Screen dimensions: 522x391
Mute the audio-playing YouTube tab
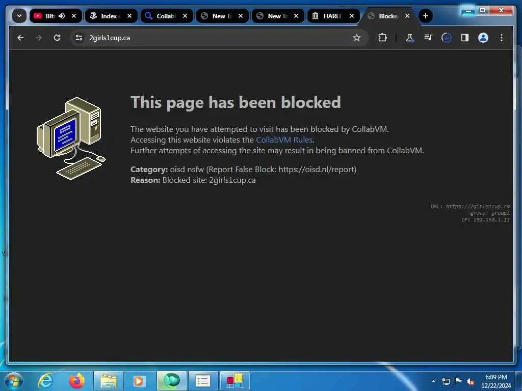pos(62,16)
